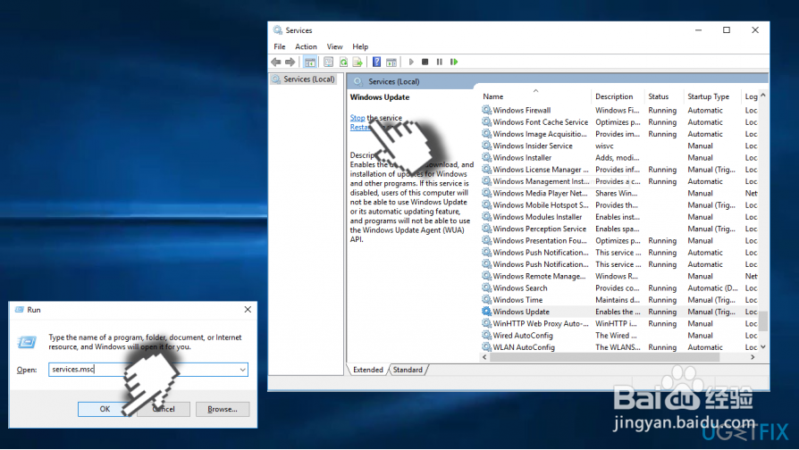Click the horizontal scrollbar right arrow
The image size is (799, 450).
[753, 357]
